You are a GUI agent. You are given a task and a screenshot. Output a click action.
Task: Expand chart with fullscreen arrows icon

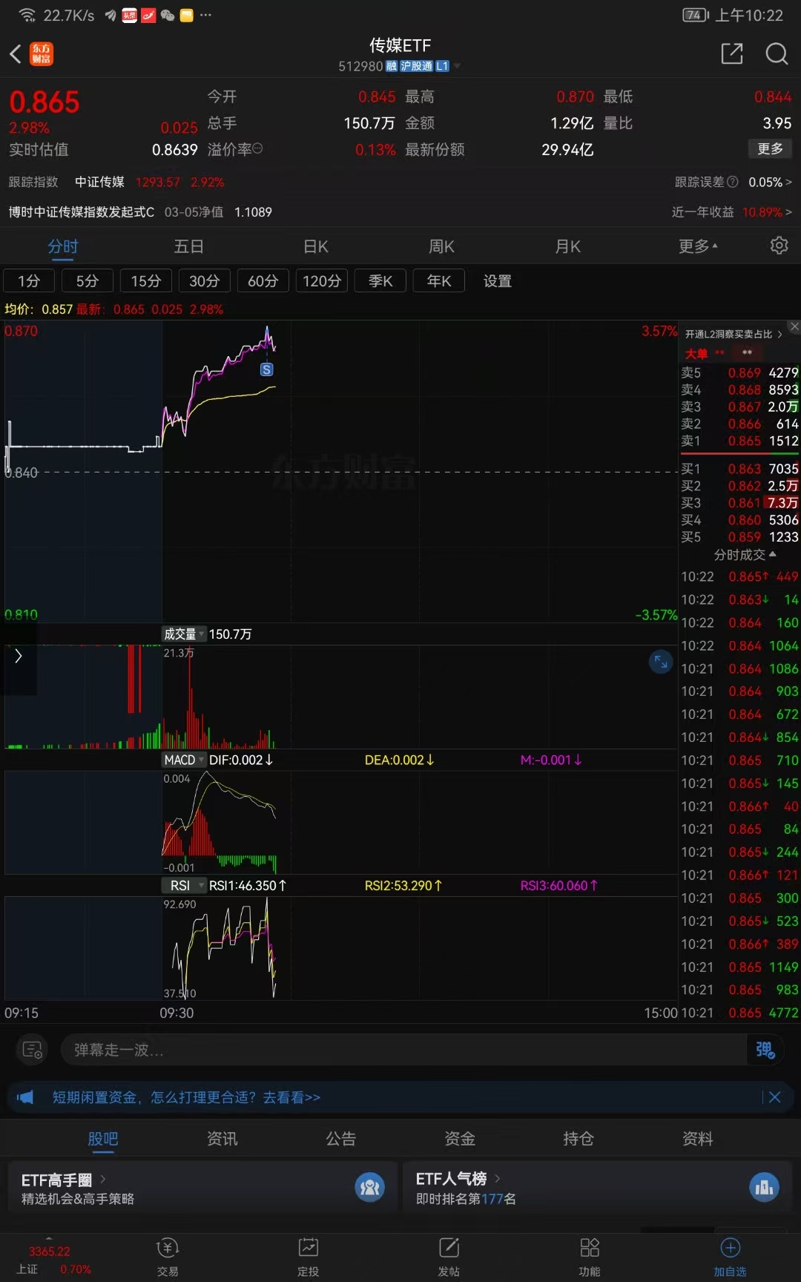[660, 662]
